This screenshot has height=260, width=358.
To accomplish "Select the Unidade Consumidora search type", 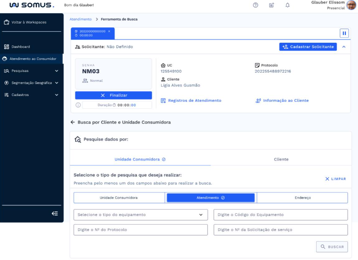I will [x=119, y=198].
